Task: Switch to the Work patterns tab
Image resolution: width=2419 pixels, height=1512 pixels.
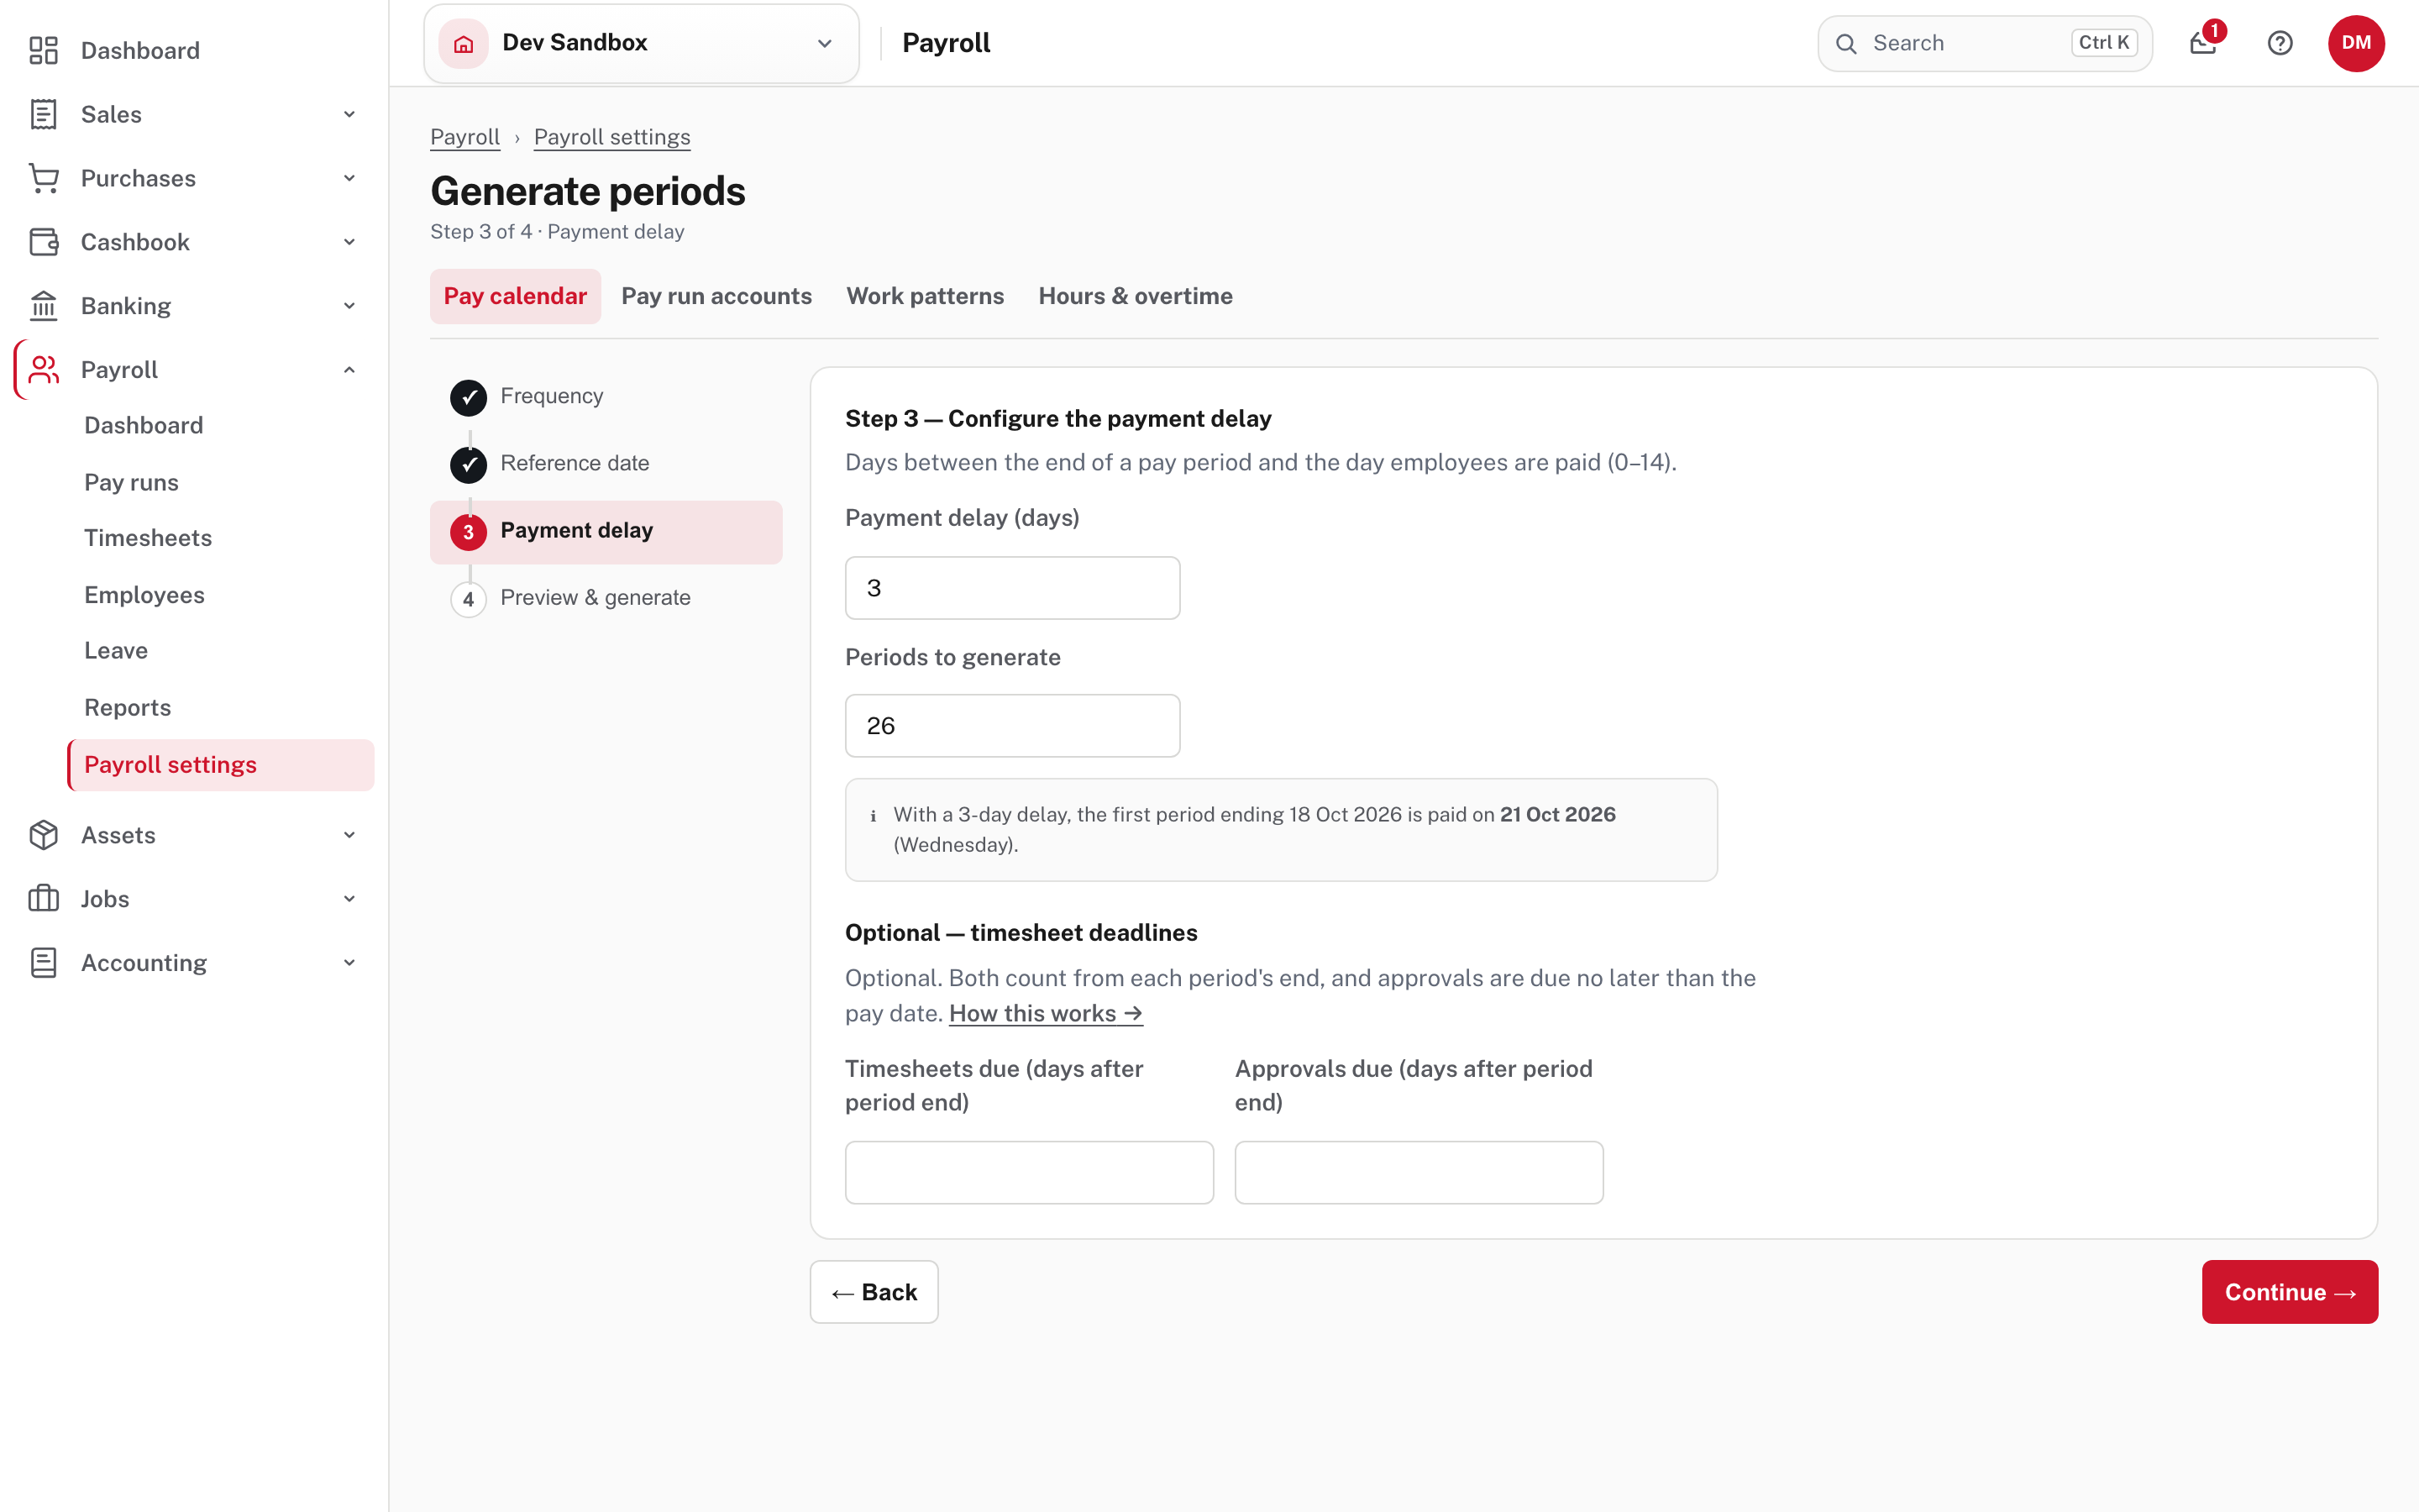Action: click(x=925, y=296)
